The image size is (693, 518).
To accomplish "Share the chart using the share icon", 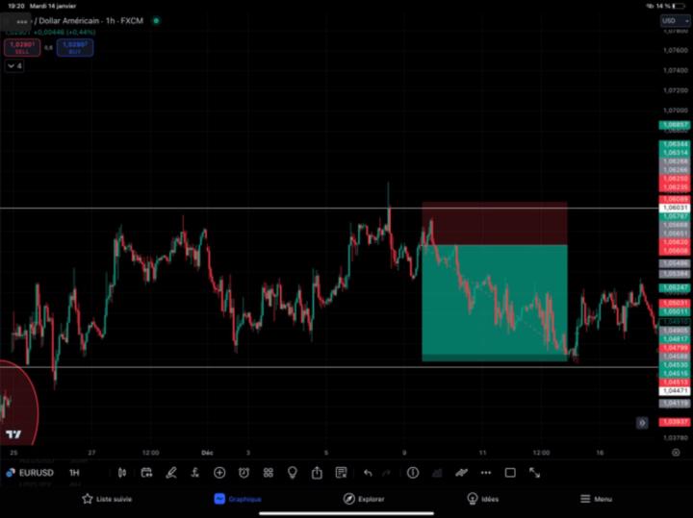I will pos(317,473).
